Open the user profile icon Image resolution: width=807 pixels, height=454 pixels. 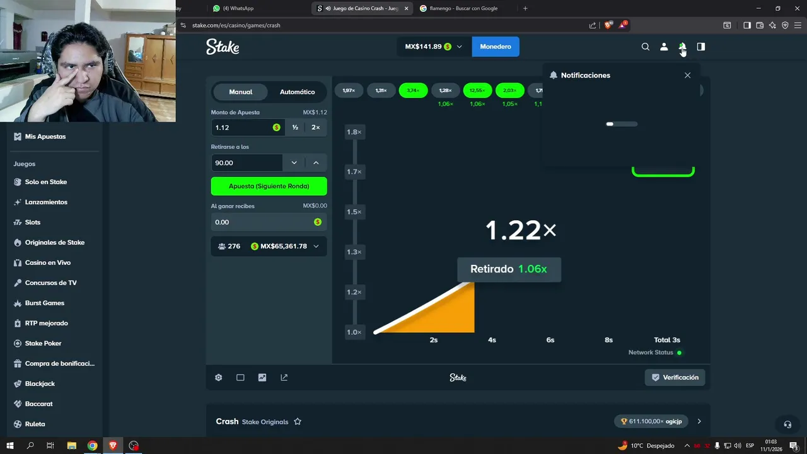pos(664,47)
